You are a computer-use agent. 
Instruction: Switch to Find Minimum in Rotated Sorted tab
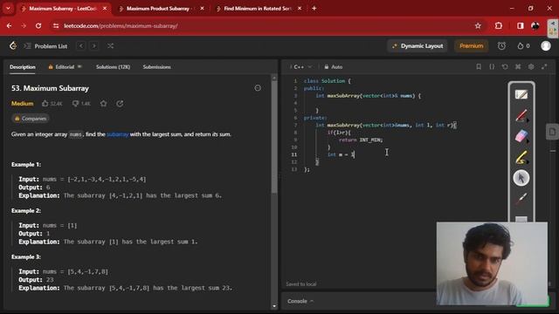tap(259, 8)
